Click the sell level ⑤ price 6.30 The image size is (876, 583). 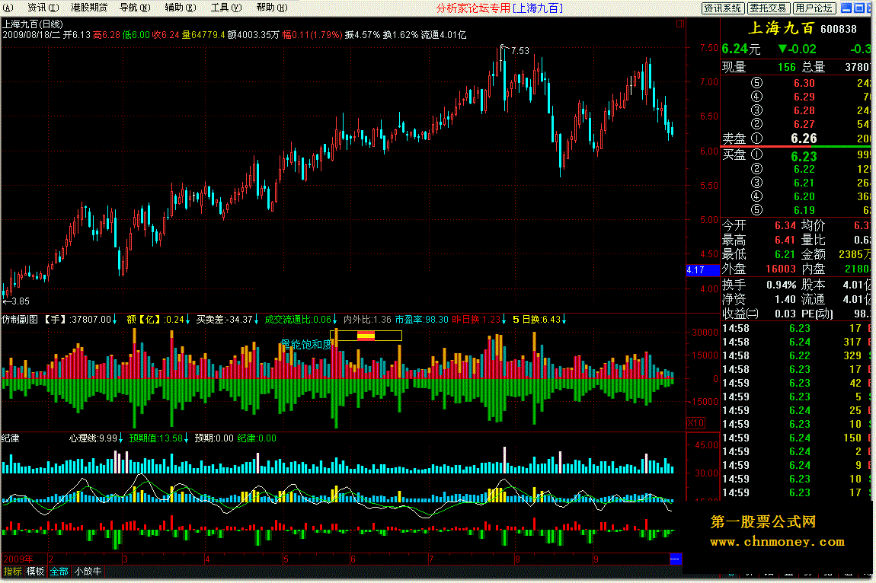click(804, 83)
